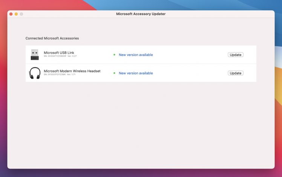Click the "Connected Microsoft Accessories" heading
The width and height of the screenshot is (282, 177).
point(52,38)
